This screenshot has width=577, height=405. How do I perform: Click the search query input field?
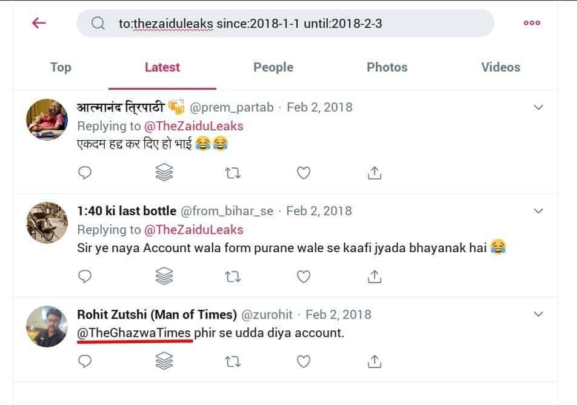[285, 23]
